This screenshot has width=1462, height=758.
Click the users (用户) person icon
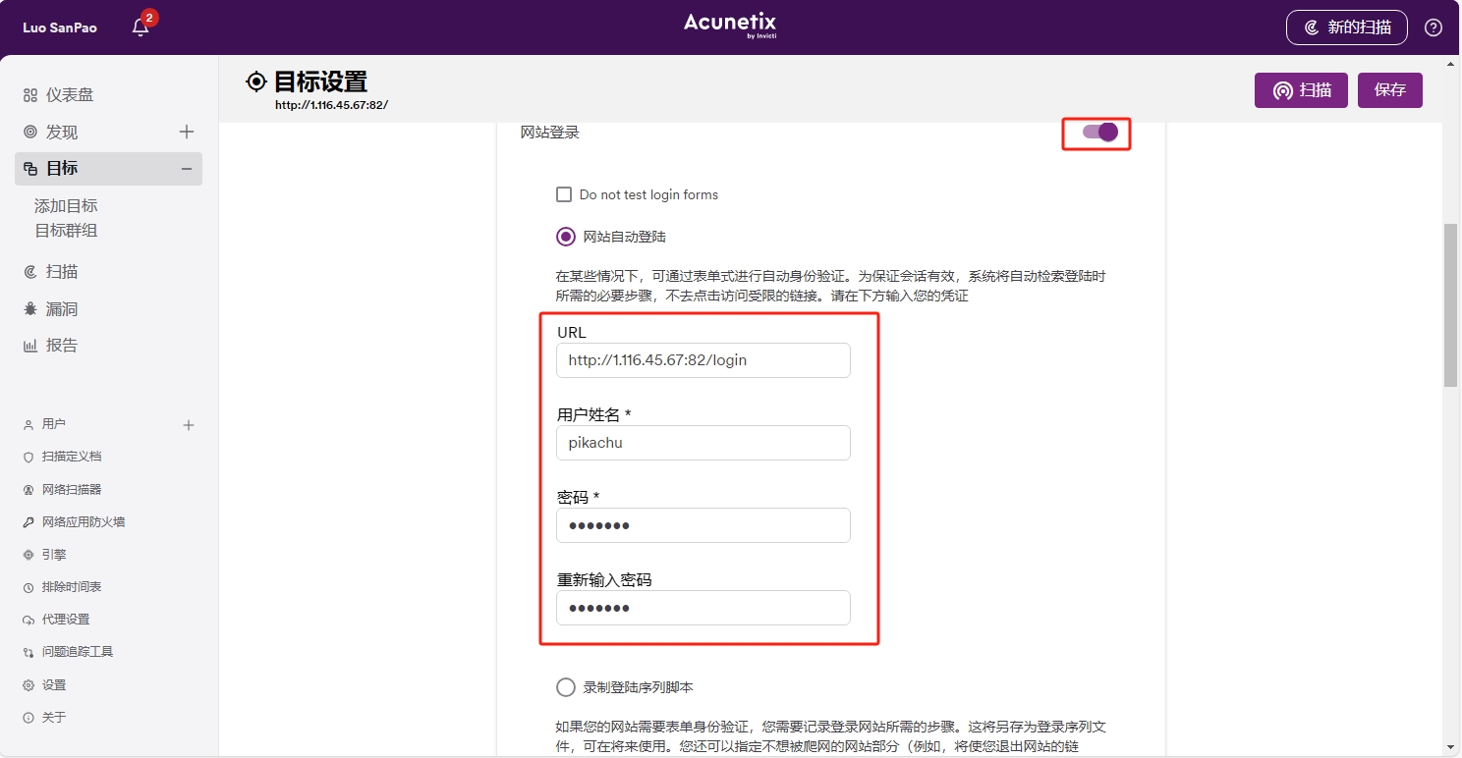point(28,424)
